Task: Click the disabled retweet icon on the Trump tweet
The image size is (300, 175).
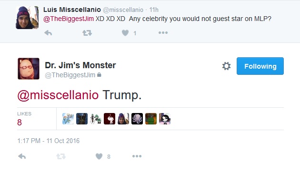Action: (61, 156)
